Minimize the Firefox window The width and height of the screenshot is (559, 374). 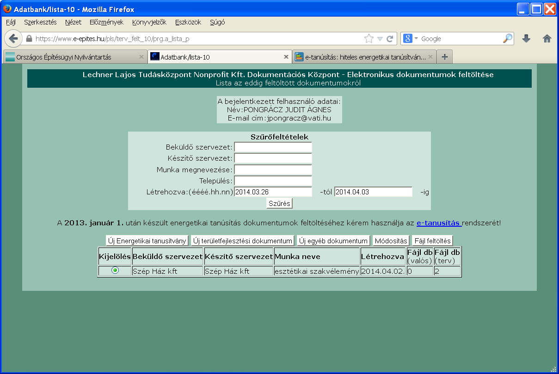coord(523,9)
